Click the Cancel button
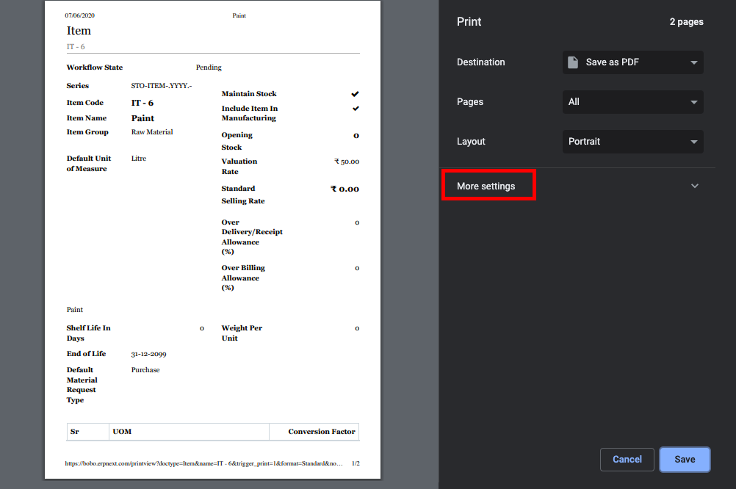736x489 pixels. (627, 460)
